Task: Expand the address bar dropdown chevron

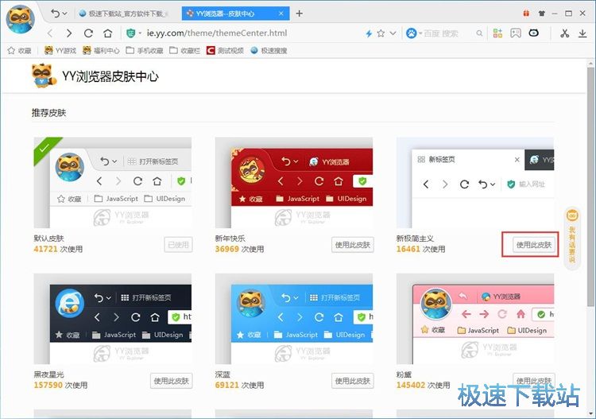Action: pyautogui.click(x=393, y=33)
